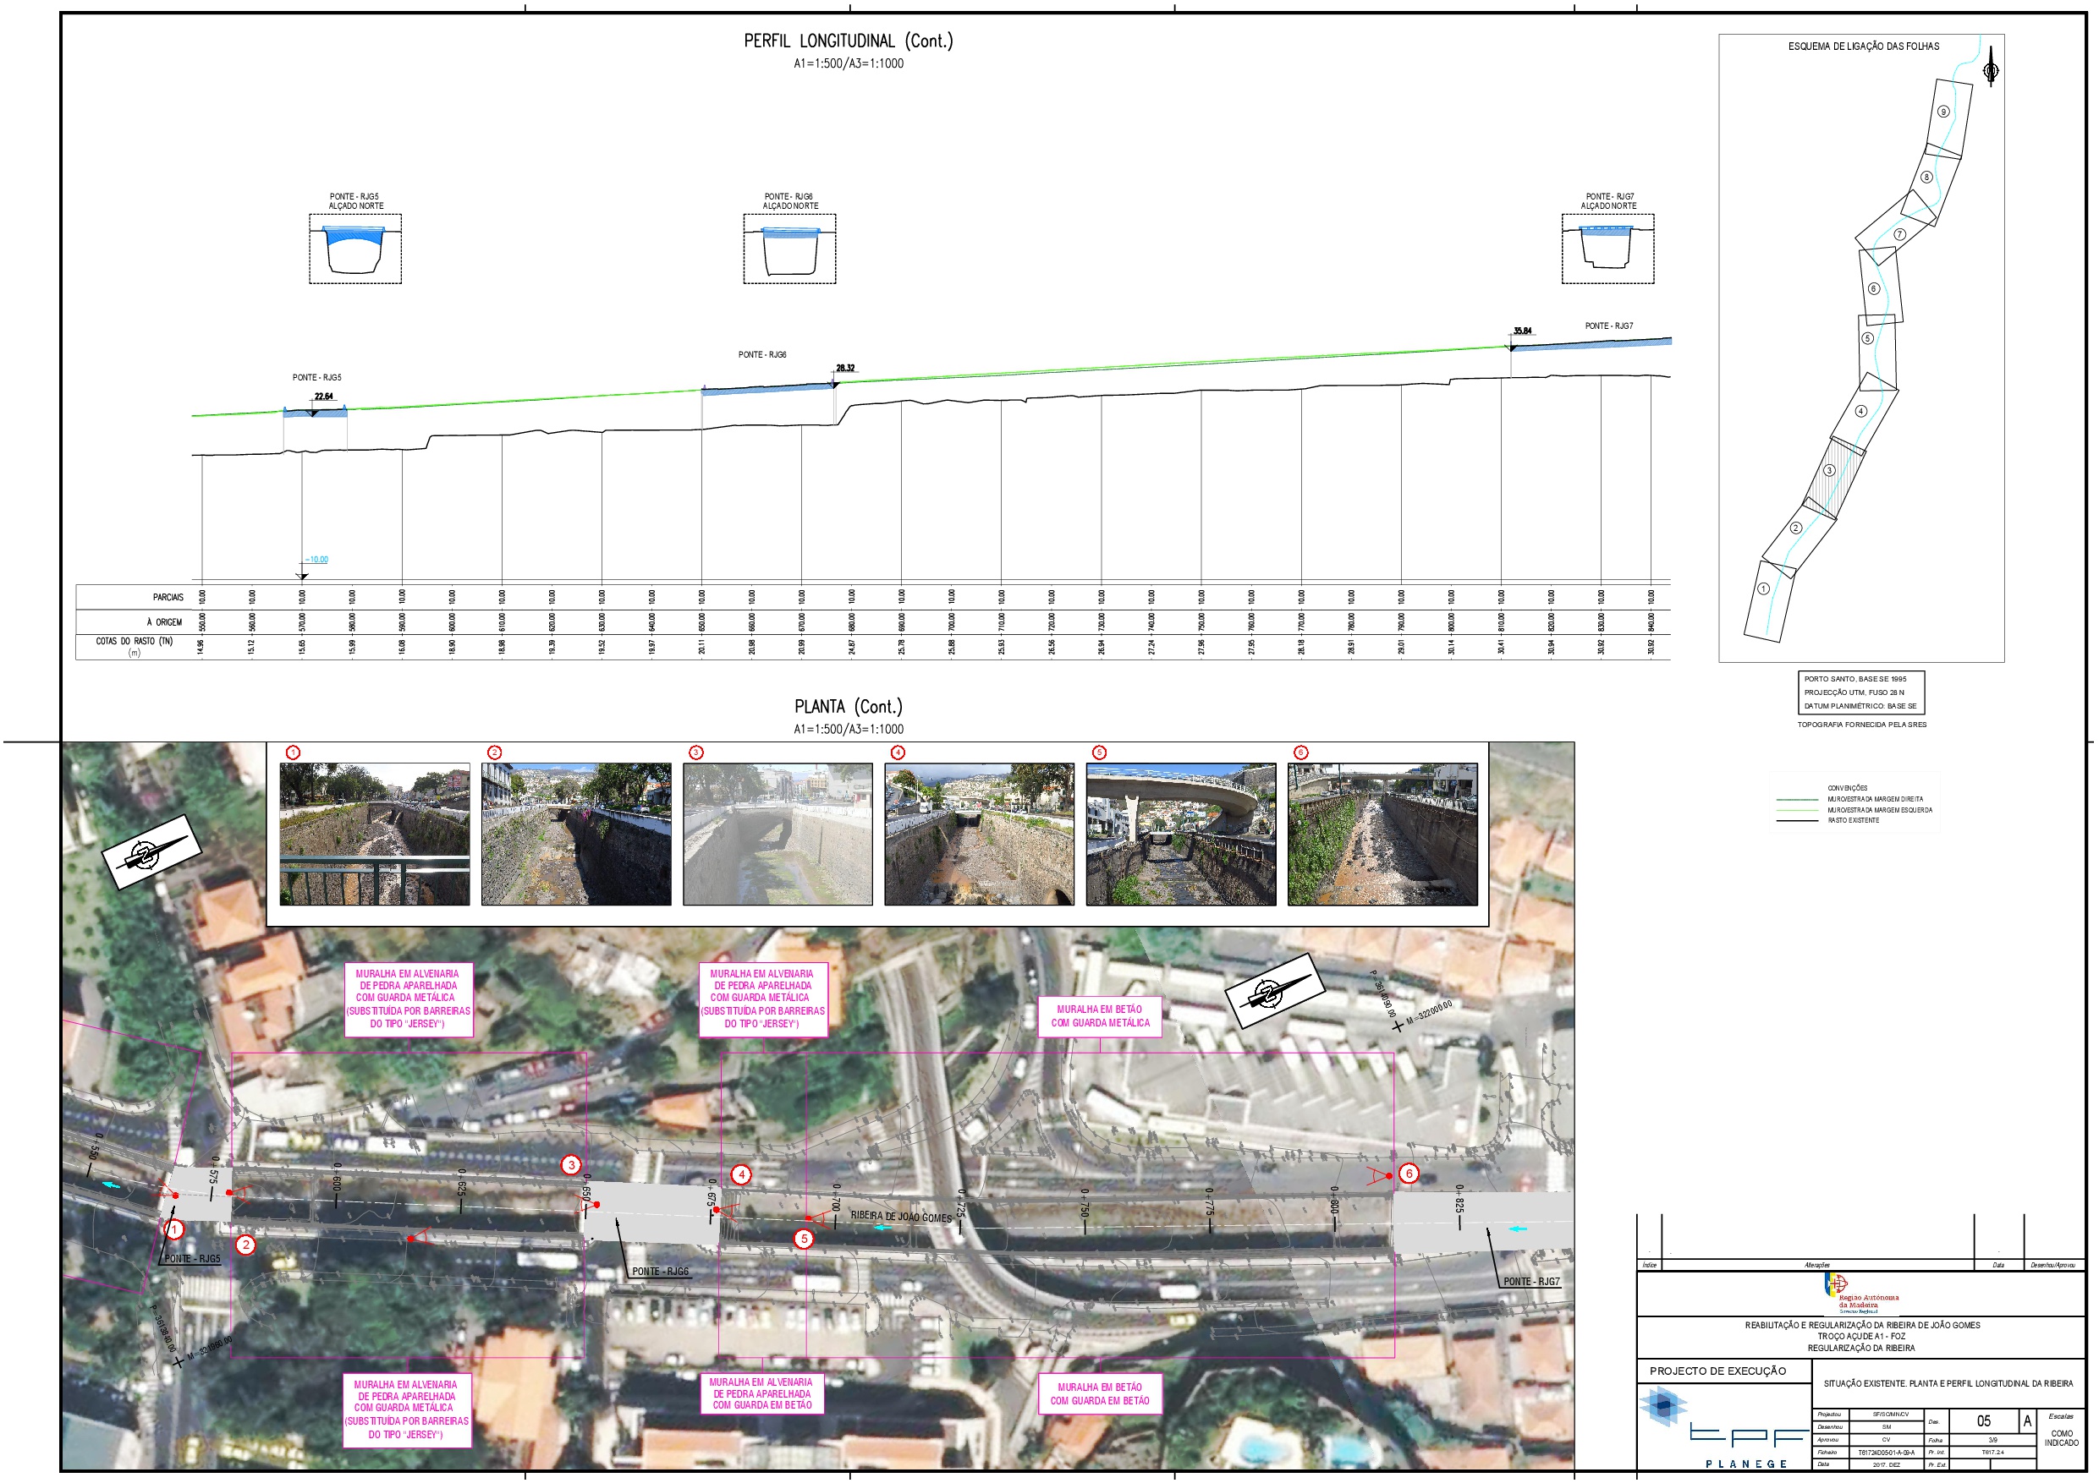Click red viewpoint marker 5 on plan
The width and height of the screenshot is (2099, 1483).
coord(803,1239)
